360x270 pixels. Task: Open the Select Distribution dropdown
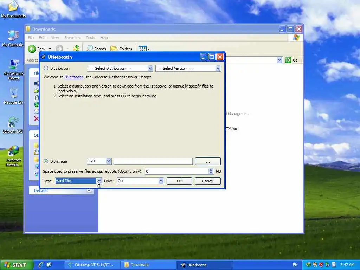(120, 68)
